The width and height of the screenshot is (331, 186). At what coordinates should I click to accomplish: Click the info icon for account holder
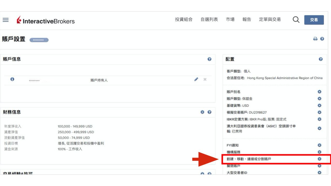tap(12, 79)
